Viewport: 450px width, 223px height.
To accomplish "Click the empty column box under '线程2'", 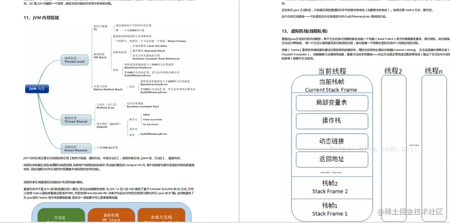I will (x=394, y=148).
